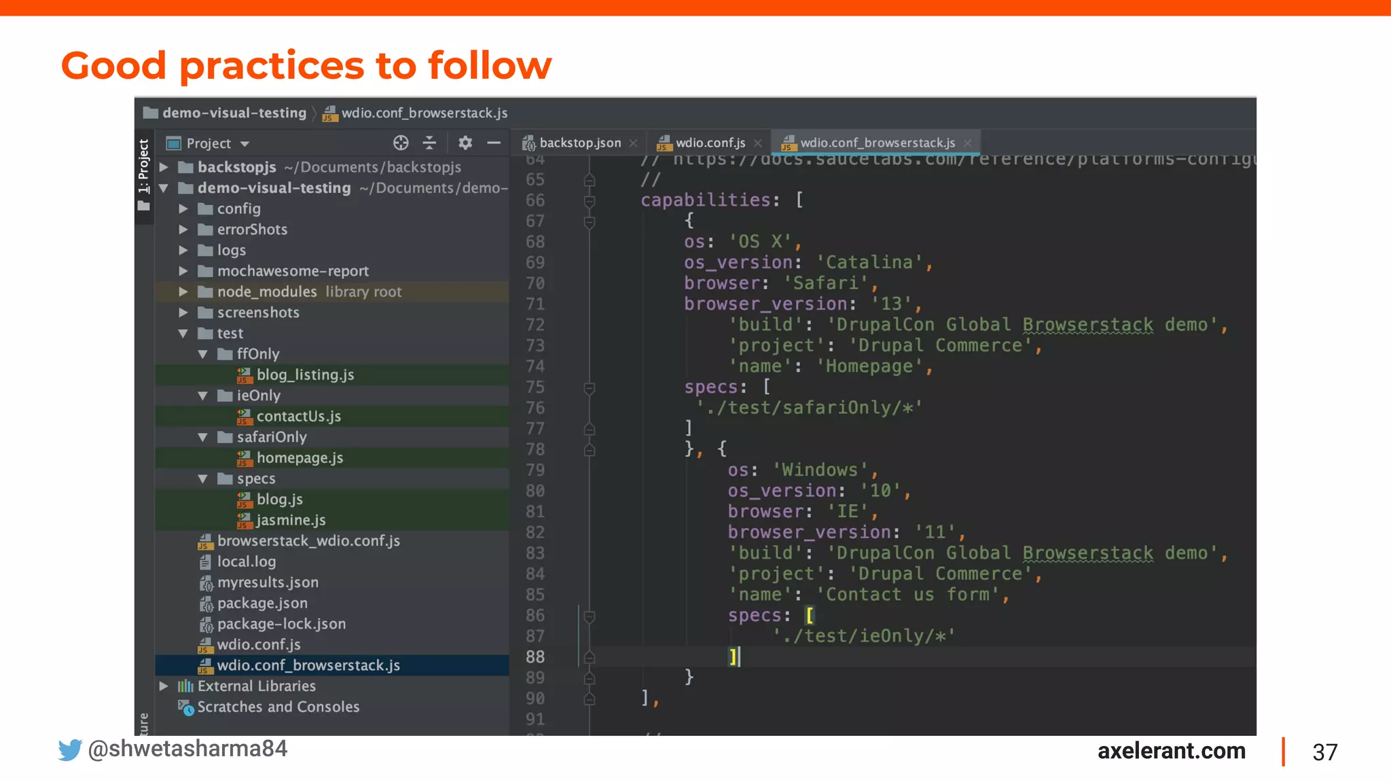Toggle code fold marker at line 66
Image resolution: width=1391 pixels, height=782 pixels.
pyautogui.click(x=590, y=201)
